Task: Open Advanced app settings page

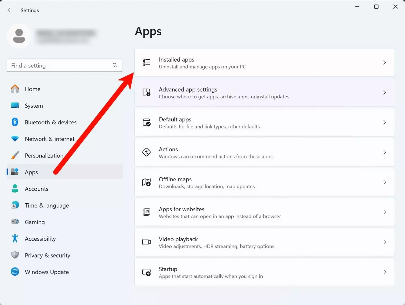Action: [x=265, y=92]
